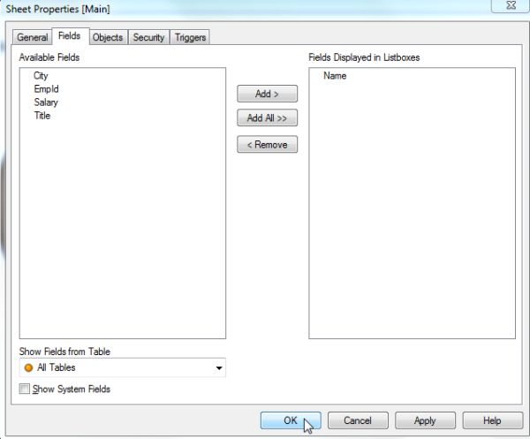
Task: Click the Apply button
Action: [425, 420]
